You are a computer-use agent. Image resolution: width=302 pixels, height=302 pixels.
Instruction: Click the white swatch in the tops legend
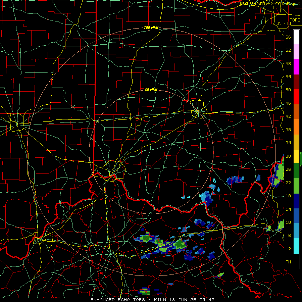point(296,37)
